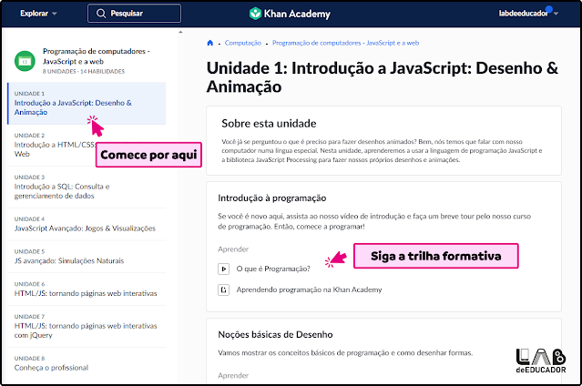Click the home breadcrumb icon
This screenshot has width=582, height=386.
point(210,43)
